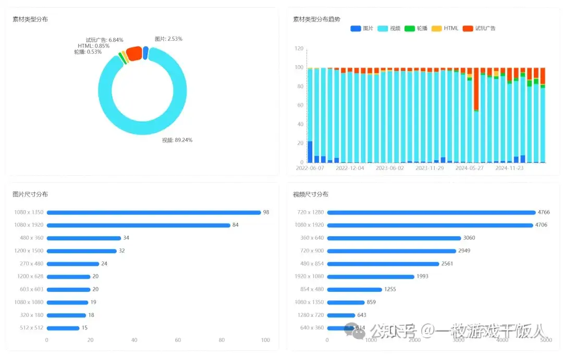Image resolution: width=563 pixels, height=354 pixels.
Task: Click the cyan 视频 legend swatch
Action: [x=383, y=28]
